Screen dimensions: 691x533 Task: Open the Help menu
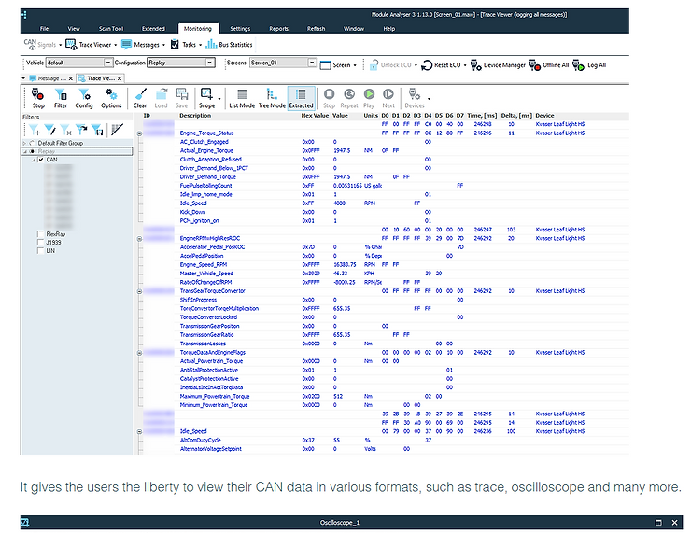point(389,29)
